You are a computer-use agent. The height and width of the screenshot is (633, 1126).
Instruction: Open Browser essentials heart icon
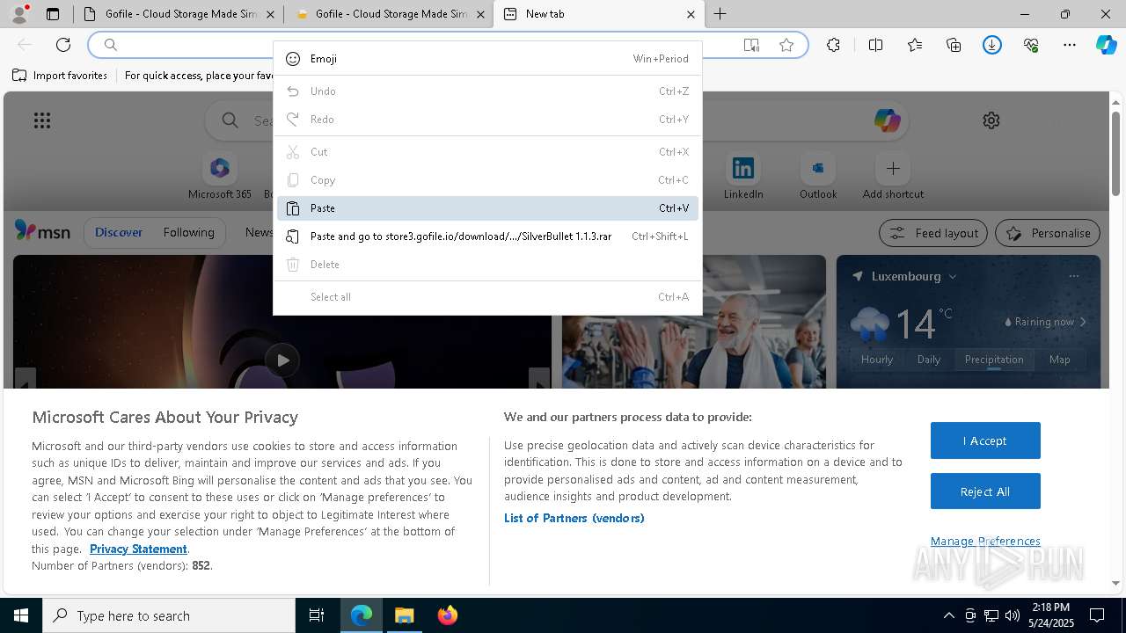tap(1031, 45)
